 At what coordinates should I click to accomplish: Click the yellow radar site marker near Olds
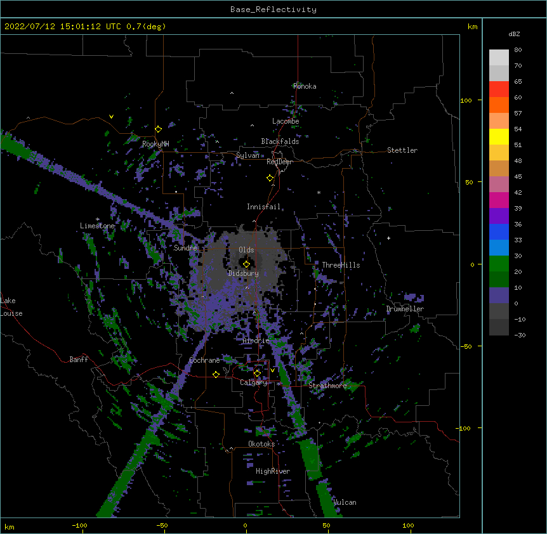point(246,264)
